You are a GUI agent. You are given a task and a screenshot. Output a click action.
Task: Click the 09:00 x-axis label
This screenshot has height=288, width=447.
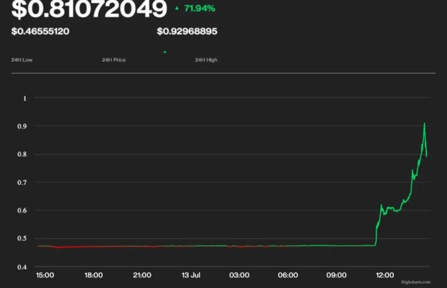(336, 275)
